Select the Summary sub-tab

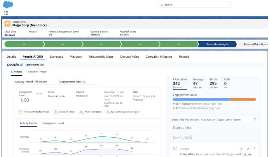tap(17, 72)
